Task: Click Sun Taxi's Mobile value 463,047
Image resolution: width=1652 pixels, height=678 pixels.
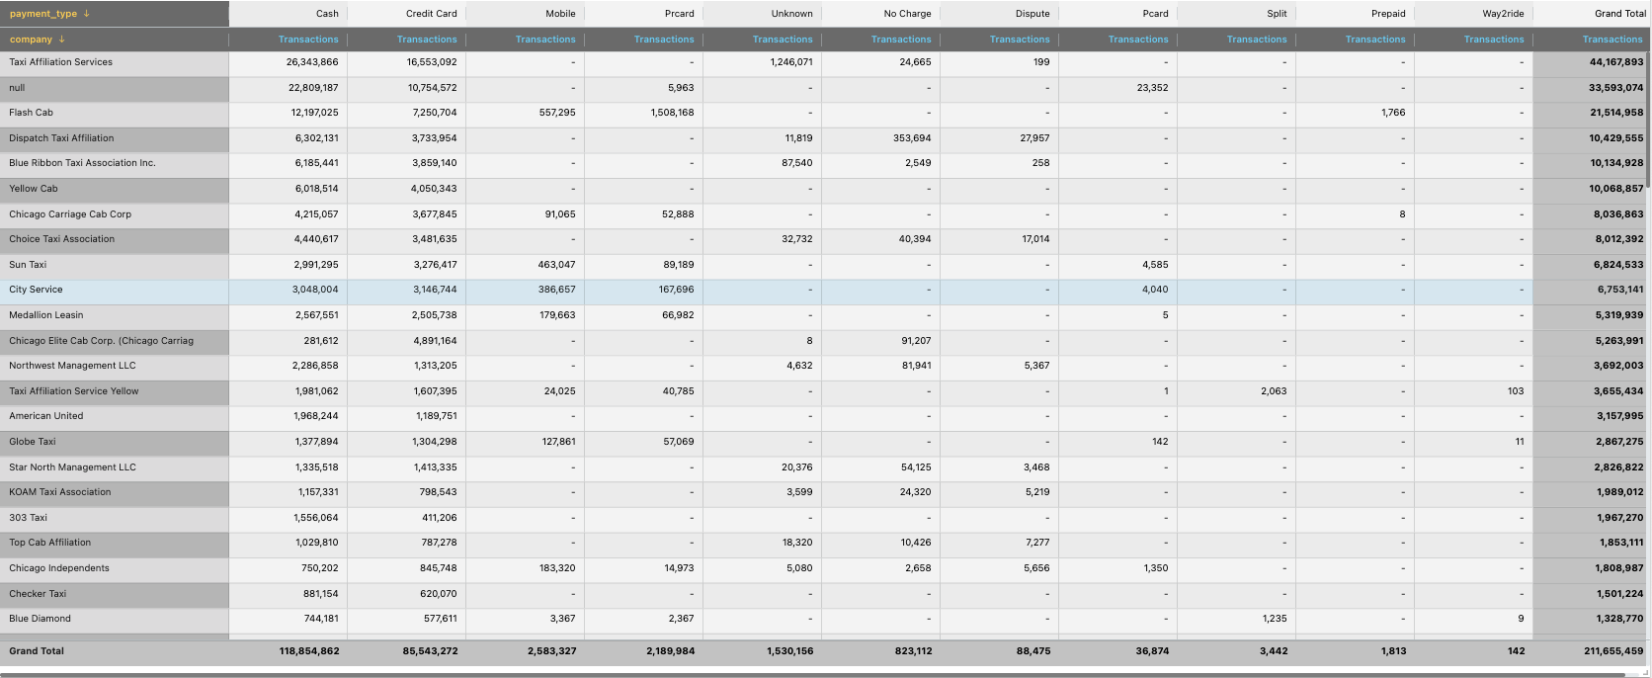Action: (556, 265)
